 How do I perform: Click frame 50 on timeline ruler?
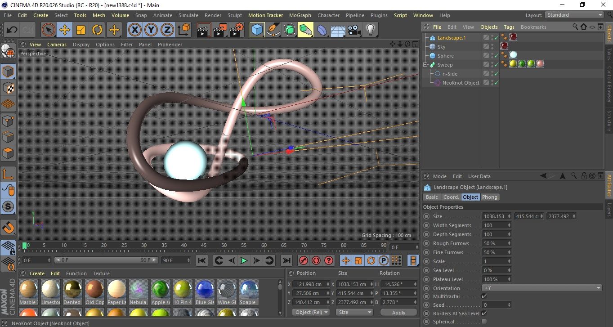224,246
